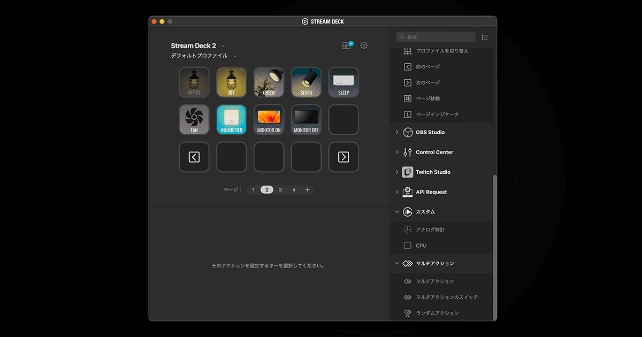Switch to page 3
Screen dimensions: 642x337
tap(280, 190)
